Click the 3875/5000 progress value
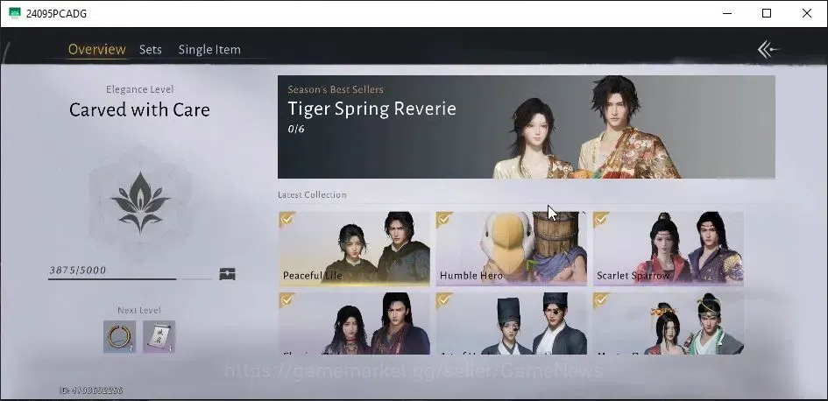 point(78,271)
